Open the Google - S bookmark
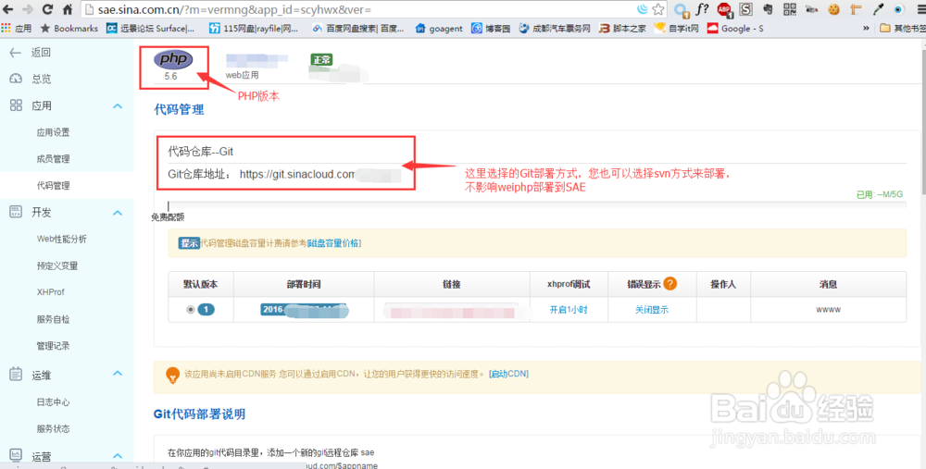926x469 pixels. click(x=735, y=29)
